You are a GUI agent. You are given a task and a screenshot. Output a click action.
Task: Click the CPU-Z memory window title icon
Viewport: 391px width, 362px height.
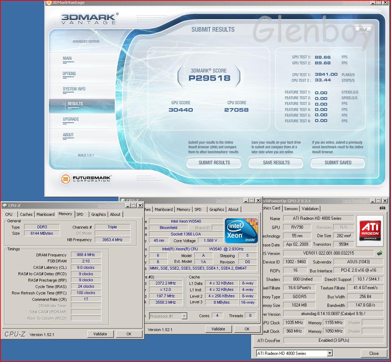tap(5, 206)
